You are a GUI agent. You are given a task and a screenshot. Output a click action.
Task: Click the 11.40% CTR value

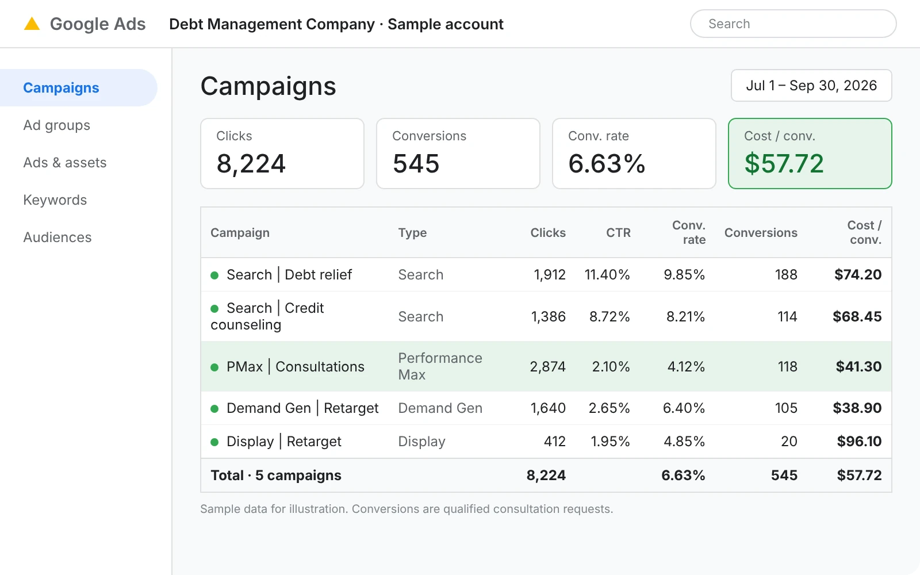[x=607, y=274]
